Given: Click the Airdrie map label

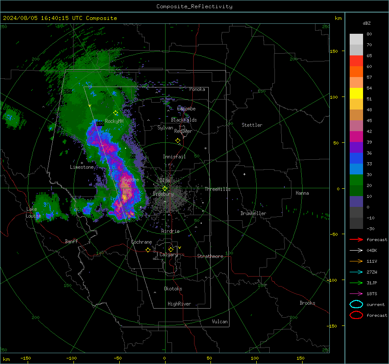Looking at the screenshot, I should point(170,231).
